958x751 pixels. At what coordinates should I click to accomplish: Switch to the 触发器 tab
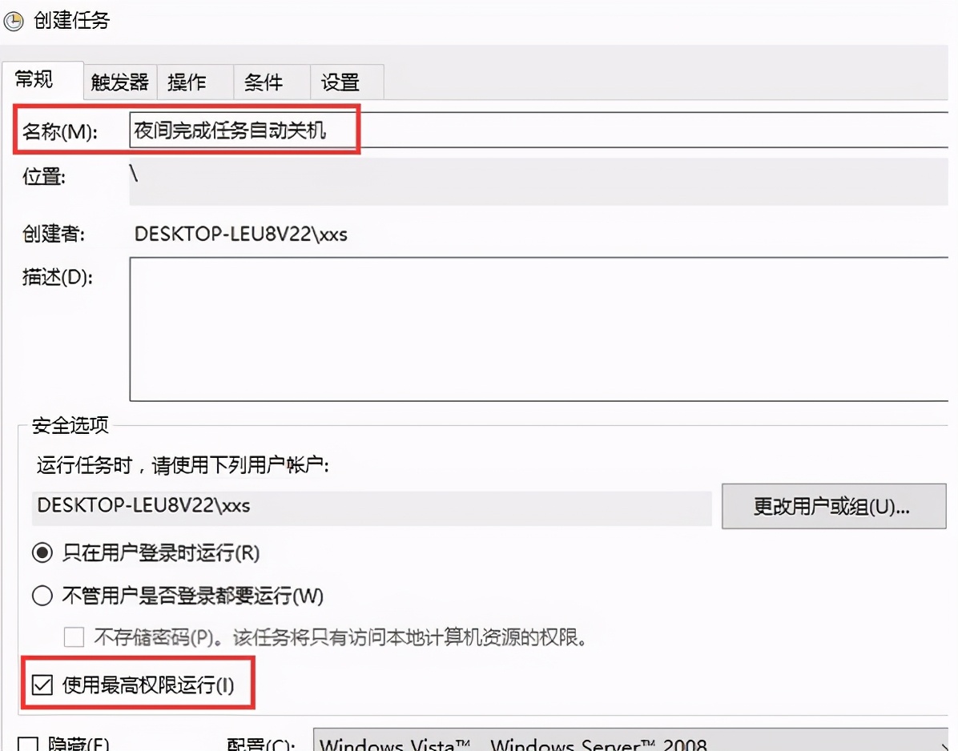119,81
